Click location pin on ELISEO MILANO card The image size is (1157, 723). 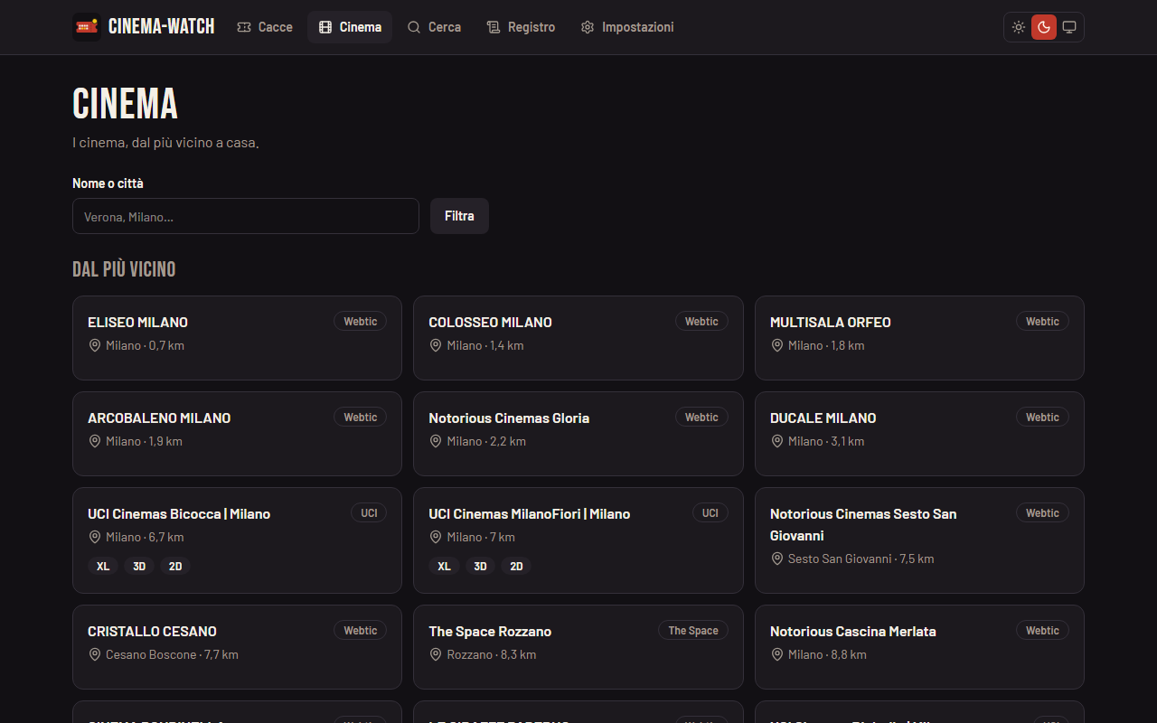tap(94, 345)
